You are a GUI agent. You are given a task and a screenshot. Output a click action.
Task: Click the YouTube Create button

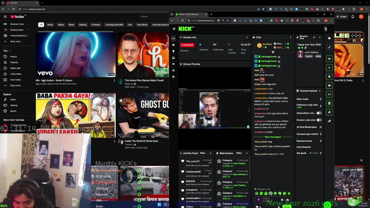(341, 16)
